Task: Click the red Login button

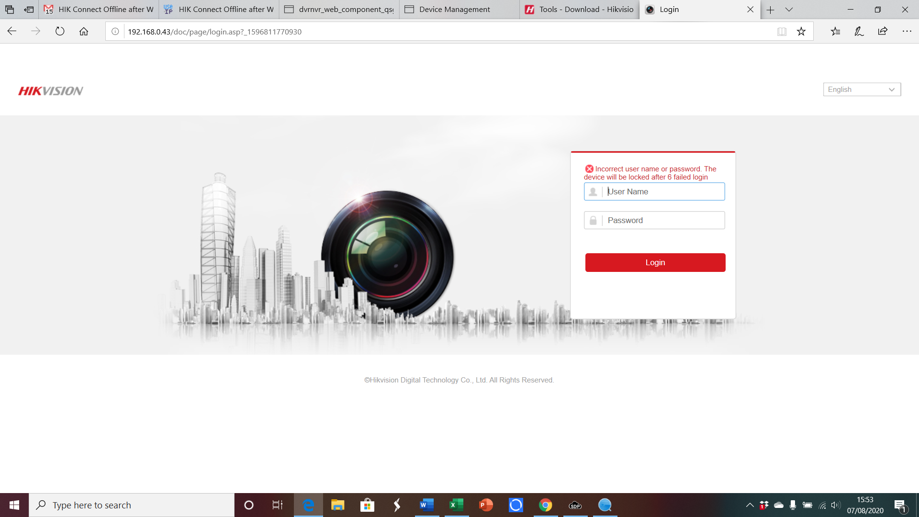Action: [x=655, y=262]
